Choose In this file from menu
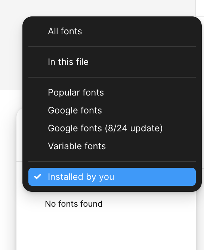 point(112,62)
